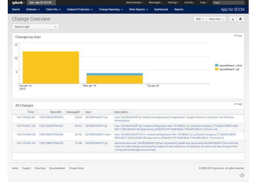
Task: Open the Settings dropdown
Action: 173,3
